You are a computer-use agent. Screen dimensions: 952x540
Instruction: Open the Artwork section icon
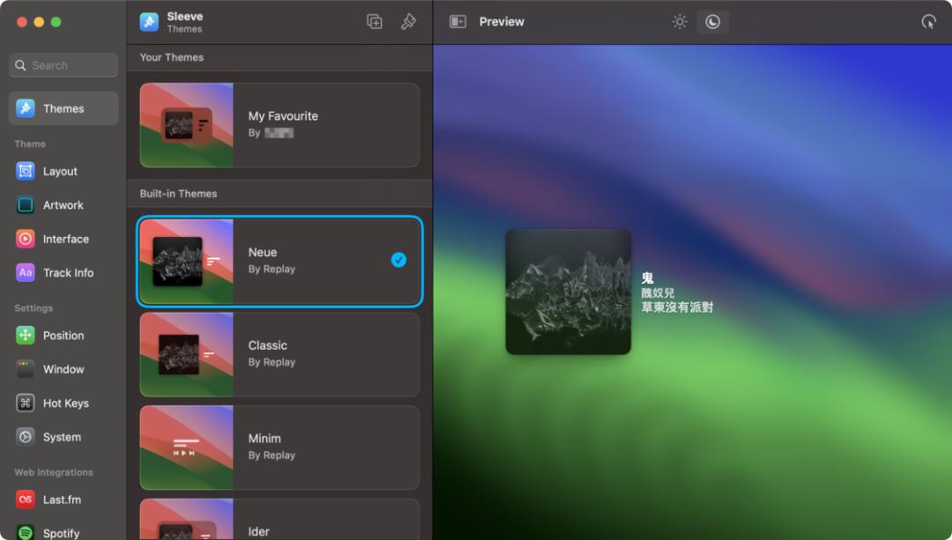tap(26, 205)
